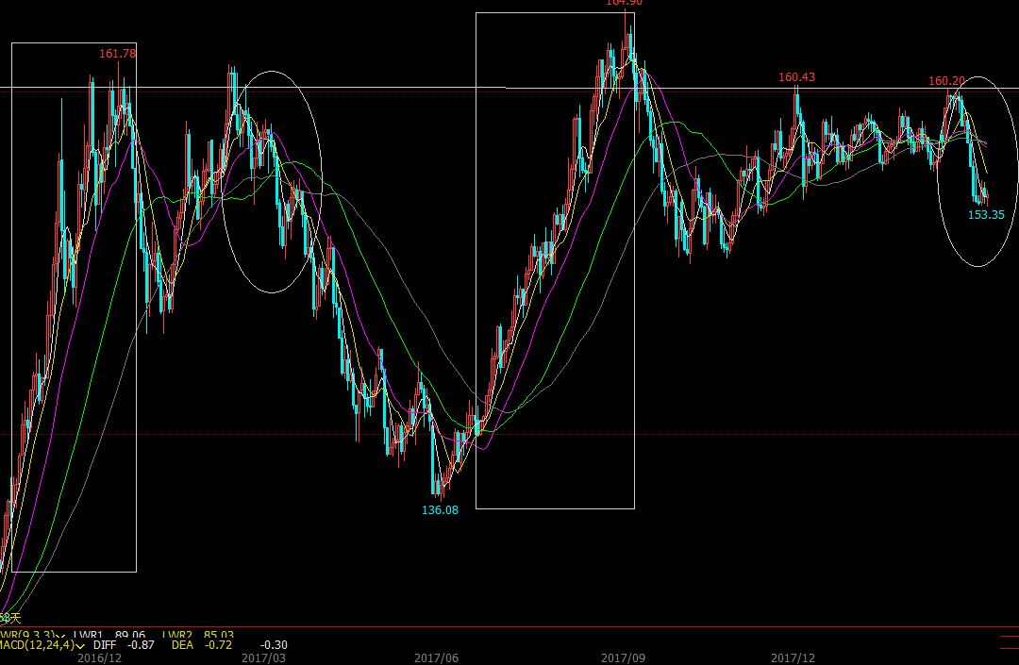Click the 160.43 high price marker
Viewport: 1019px width, 665px height.
796,77
